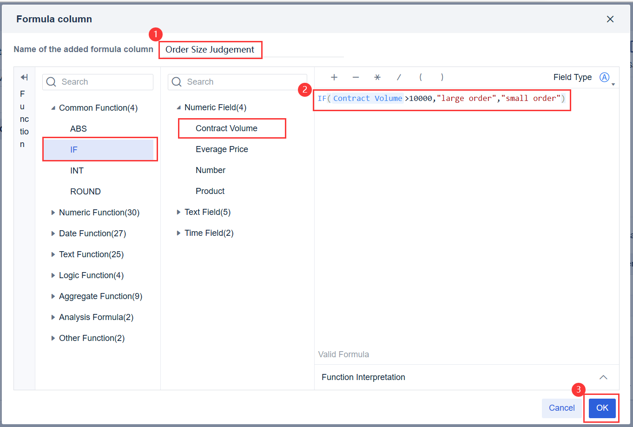
Task: Click the "large order" string in formula
Action: (x=467, y=98)
